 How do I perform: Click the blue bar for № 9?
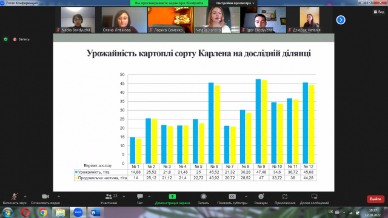pyautogui.click(x=258, y=121)
